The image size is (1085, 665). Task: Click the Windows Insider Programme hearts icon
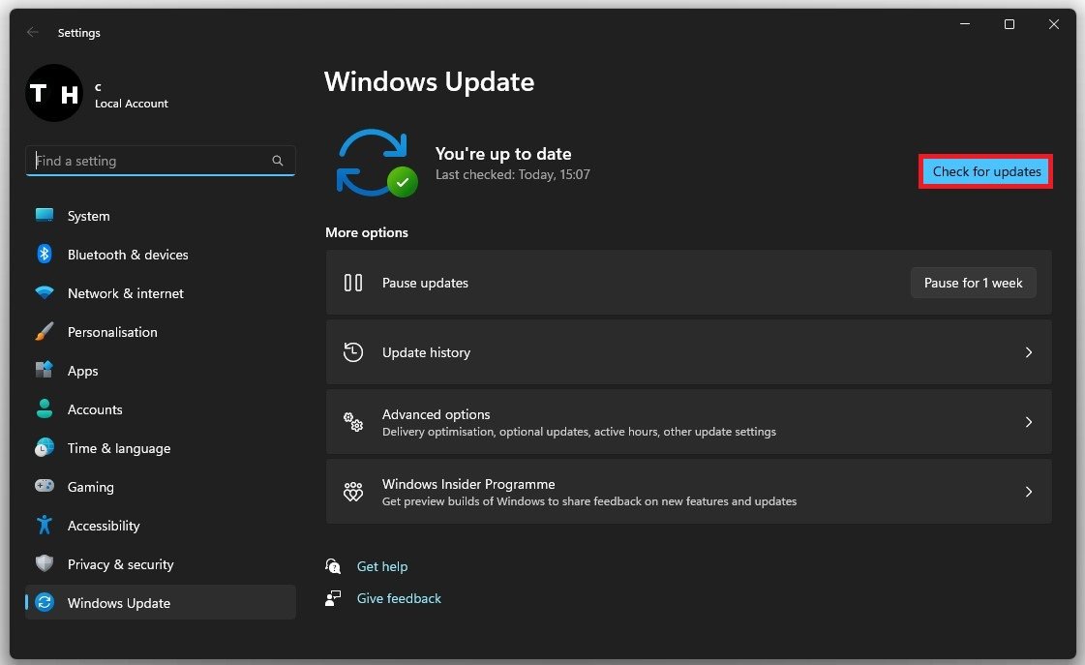pos(353,492)
